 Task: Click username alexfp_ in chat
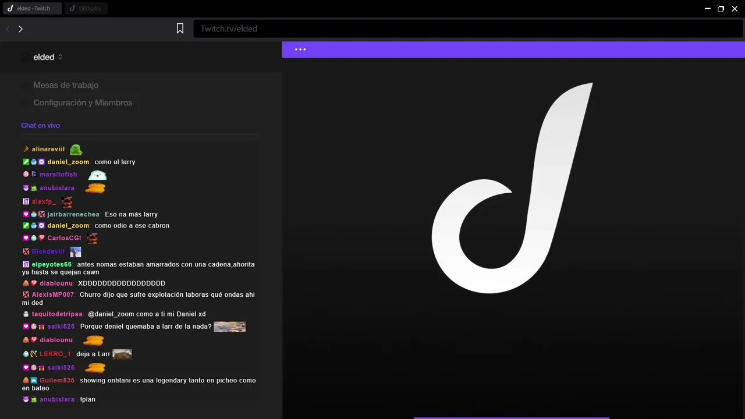tap(44, 201)
